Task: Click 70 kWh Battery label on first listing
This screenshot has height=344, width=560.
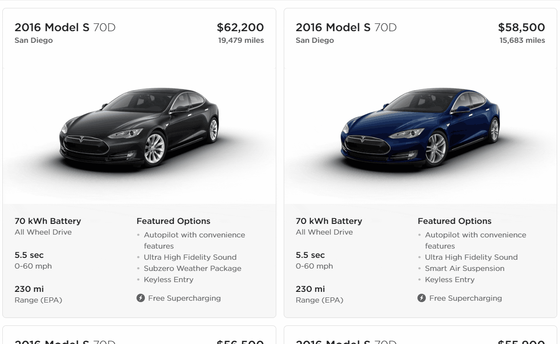Action: [48, 221]
